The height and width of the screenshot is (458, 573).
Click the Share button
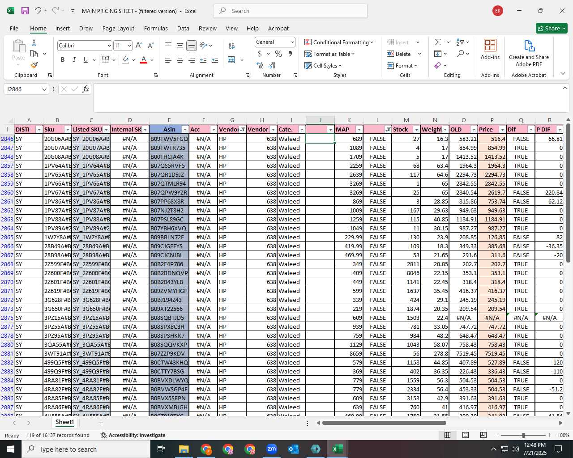[x=552, y=28]
